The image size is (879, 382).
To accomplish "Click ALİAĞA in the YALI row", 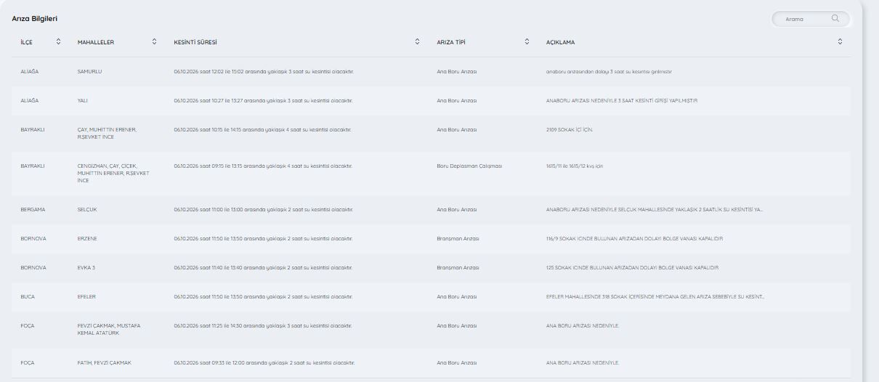I will click(30, 101).
